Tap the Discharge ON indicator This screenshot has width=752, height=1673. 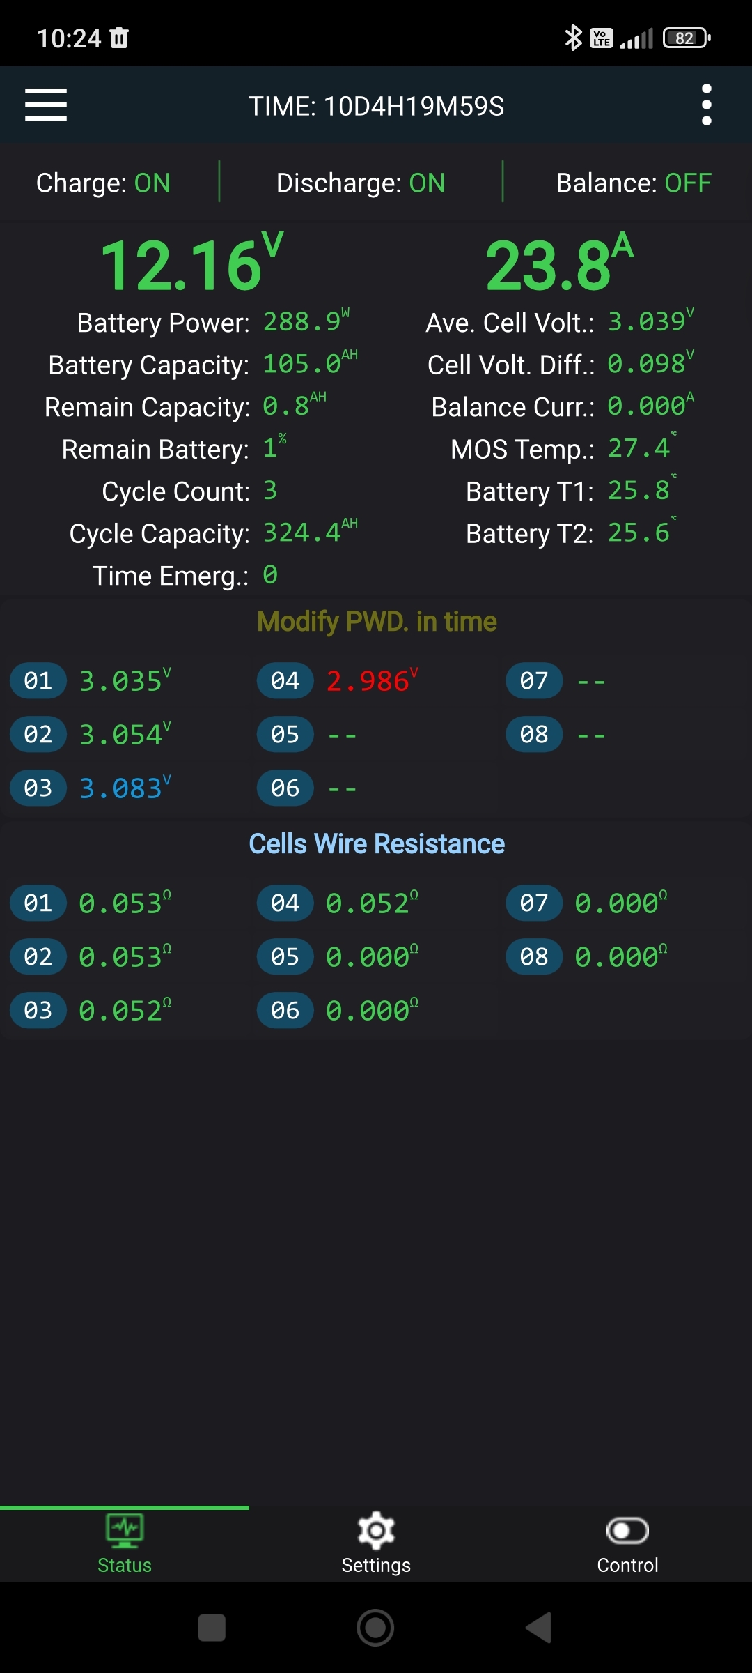click(361, 183)
